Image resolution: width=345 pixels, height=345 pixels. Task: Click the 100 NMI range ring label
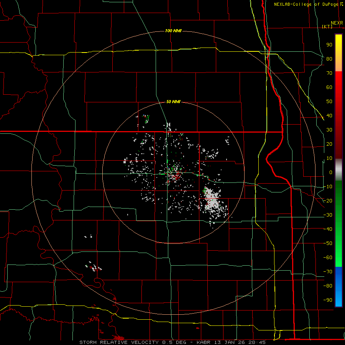coord(173,31)
